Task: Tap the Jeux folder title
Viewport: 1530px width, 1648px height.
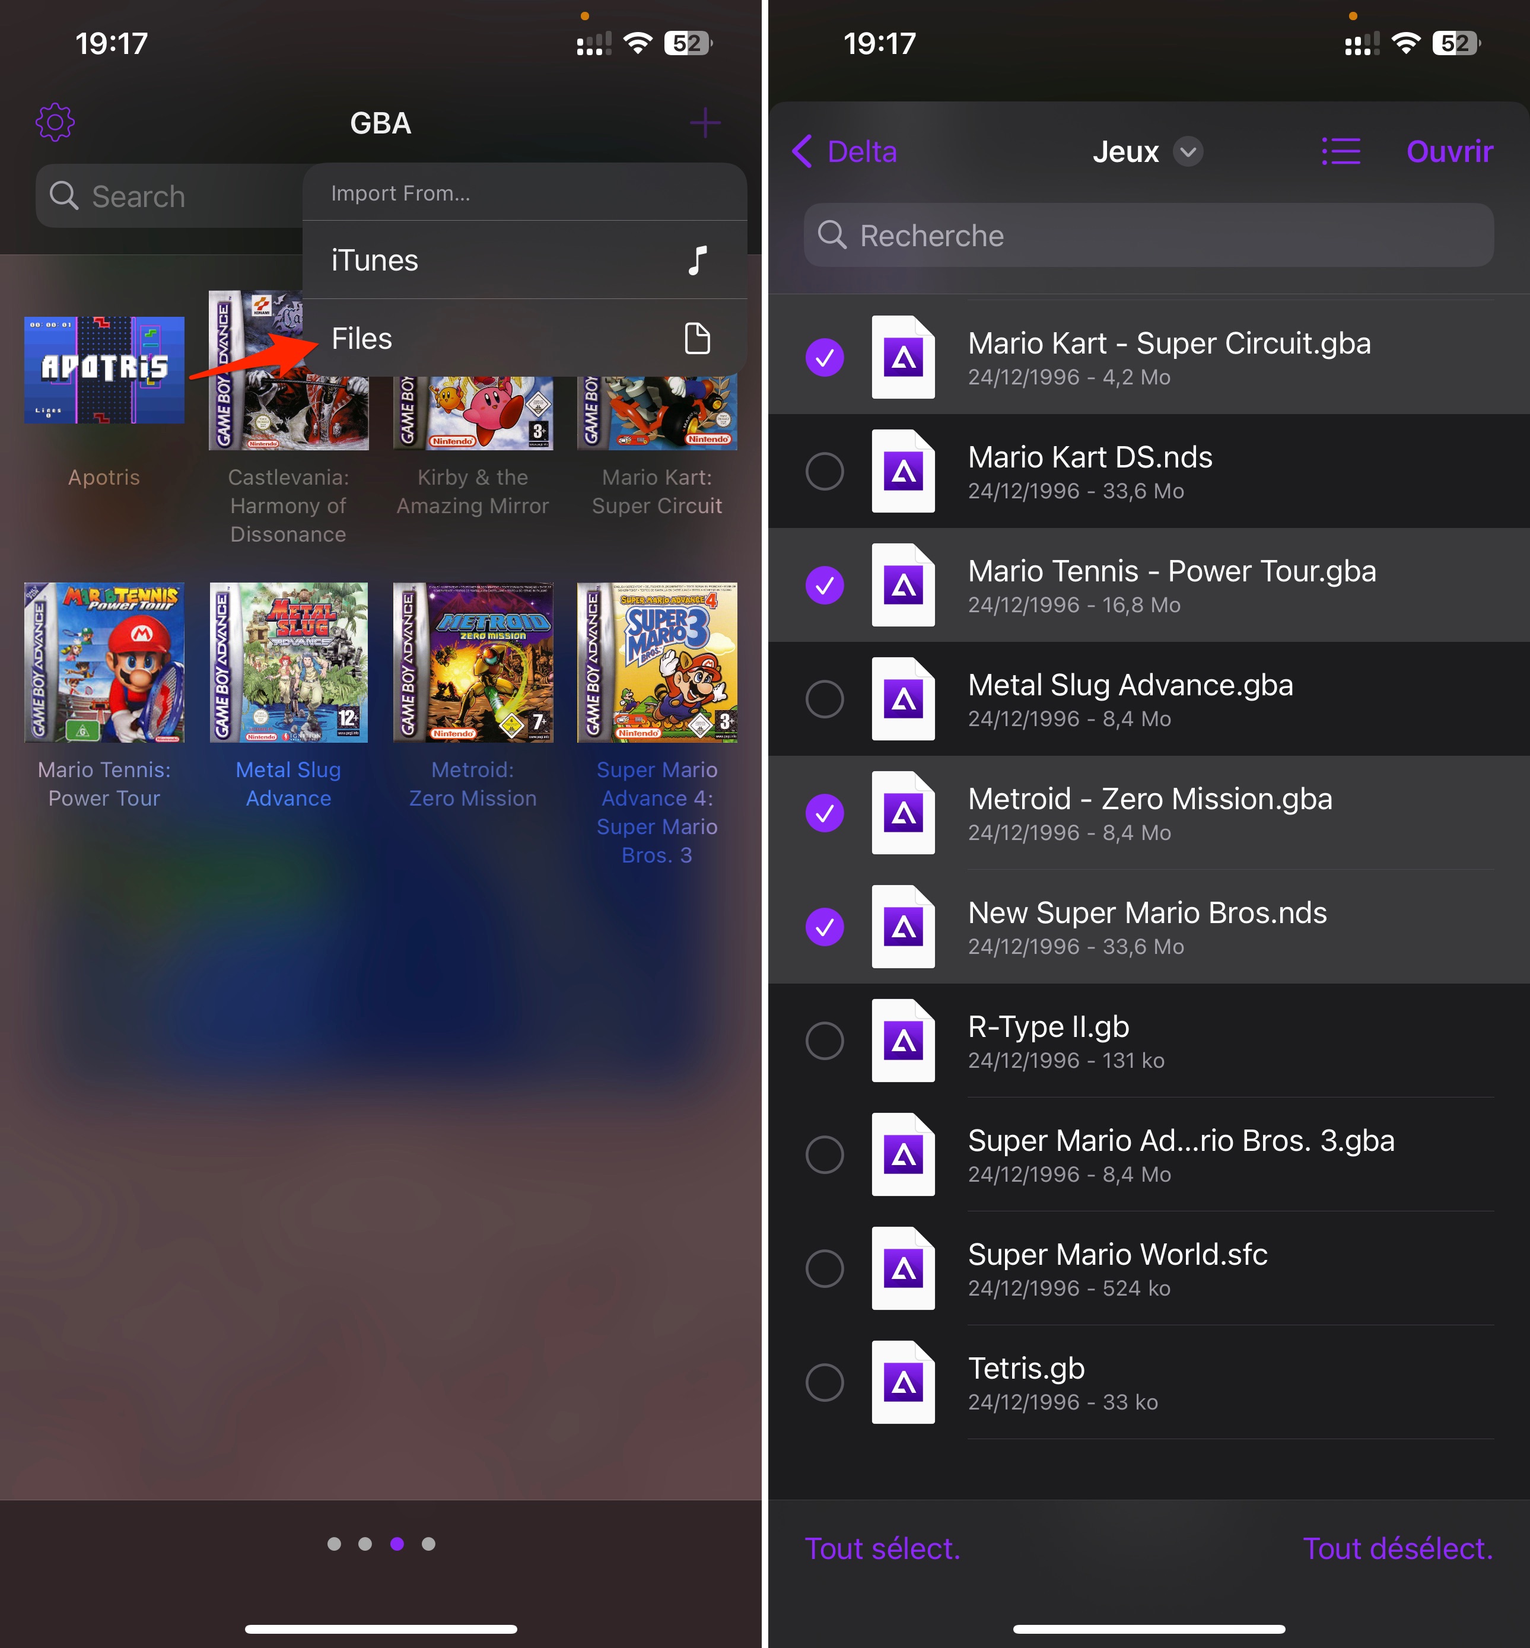Action: click(1125, 151)
